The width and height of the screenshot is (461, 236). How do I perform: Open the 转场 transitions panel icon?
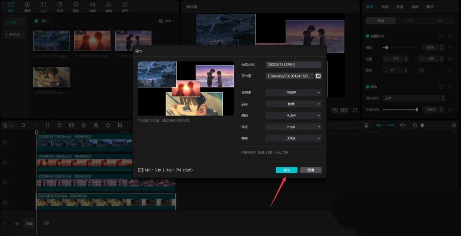pyautogui.click(x=92, y=6)
